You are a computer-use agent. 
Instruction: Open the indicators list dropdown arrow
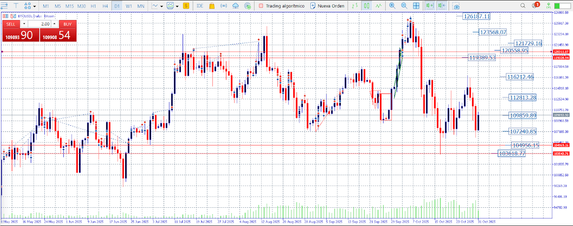tap(162, 6)
